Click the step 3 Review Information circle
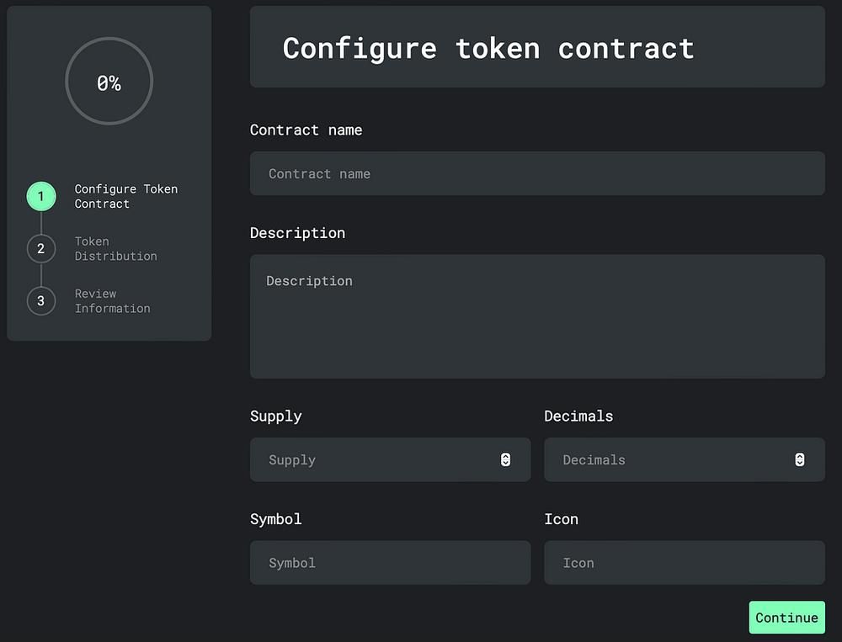The image size is (842, 642). coord(41,300)
